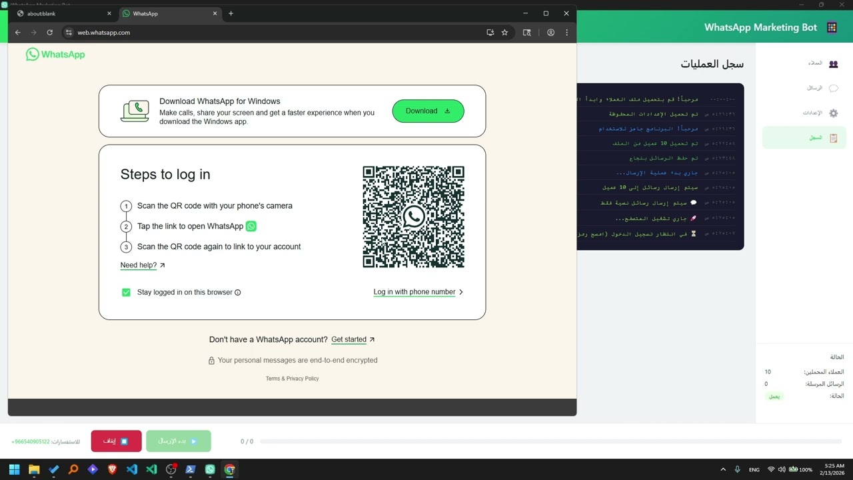The height and width of the screenshot is (480, 853).
Task: Click the volume speaker icon in system tray
Action: 782,469
